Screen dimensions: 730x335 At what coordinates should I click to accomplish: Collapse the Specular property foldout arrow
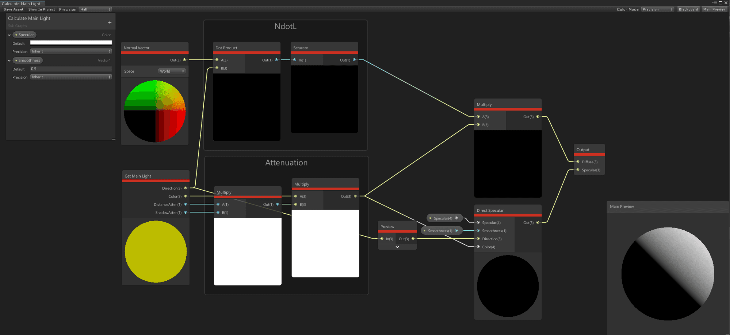pos(9,35)
